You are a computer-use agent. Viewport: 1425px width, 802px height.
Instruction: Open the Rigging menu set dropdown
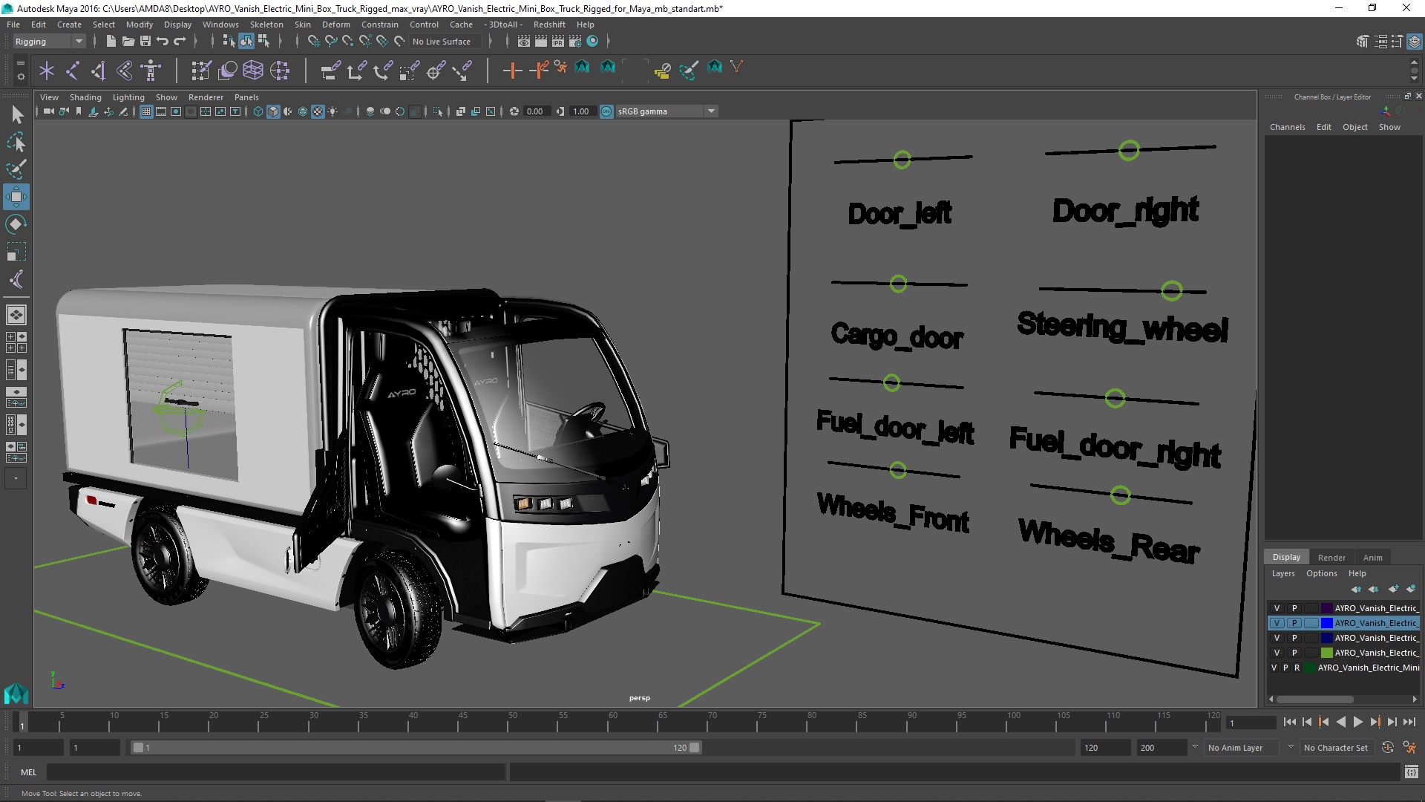point(48,42)
